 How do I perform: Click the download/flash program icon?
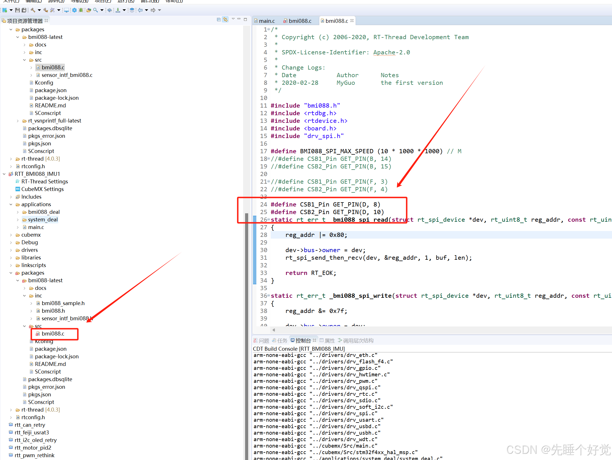point(118,10)
